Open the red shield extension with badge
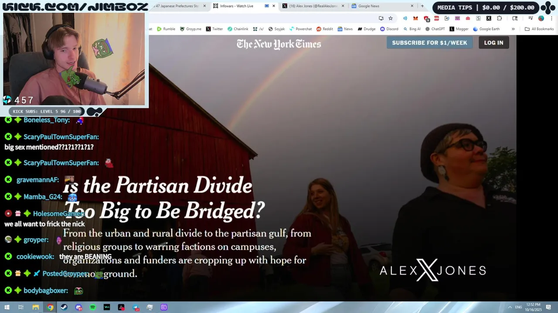 point(426,18)
